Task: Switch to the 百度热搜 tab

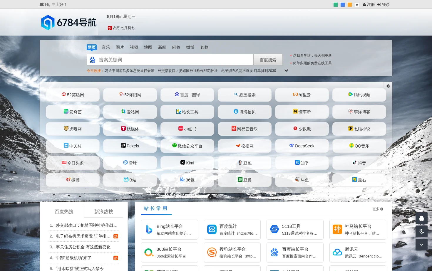Action: pos(64,211)
